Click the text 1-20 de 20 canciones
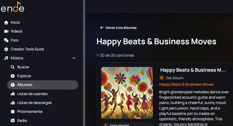 pyautogui.click(x=115, y=55)
